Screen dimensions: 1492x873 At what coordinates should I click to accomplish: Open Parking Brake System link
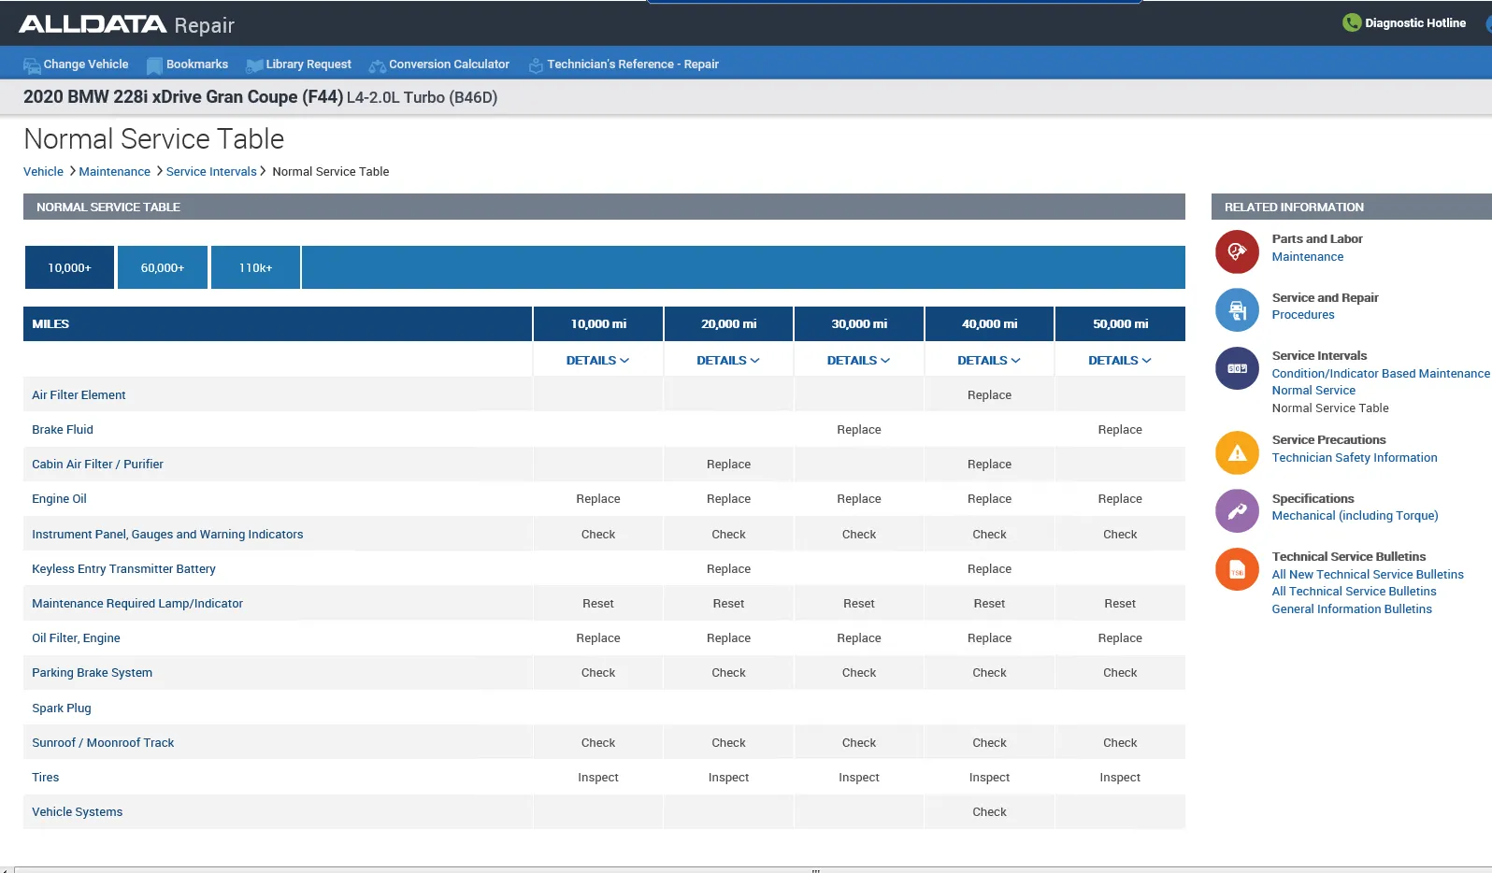92,673
